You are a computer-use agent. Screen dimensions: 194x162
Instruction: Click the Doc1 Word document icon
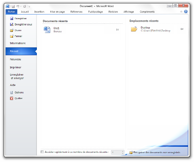coord(47,30)
